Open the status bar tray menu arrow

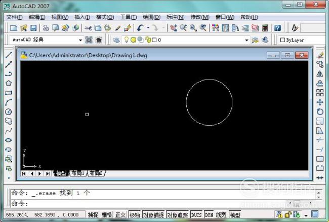tap(306, 215)
